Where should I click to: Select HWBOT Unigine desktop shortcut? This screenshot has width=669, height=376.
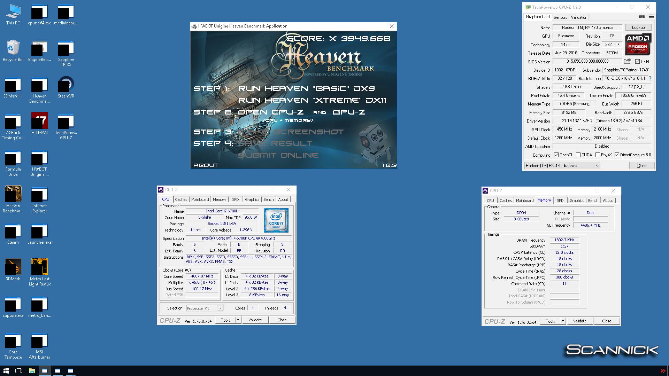(39, 164)
